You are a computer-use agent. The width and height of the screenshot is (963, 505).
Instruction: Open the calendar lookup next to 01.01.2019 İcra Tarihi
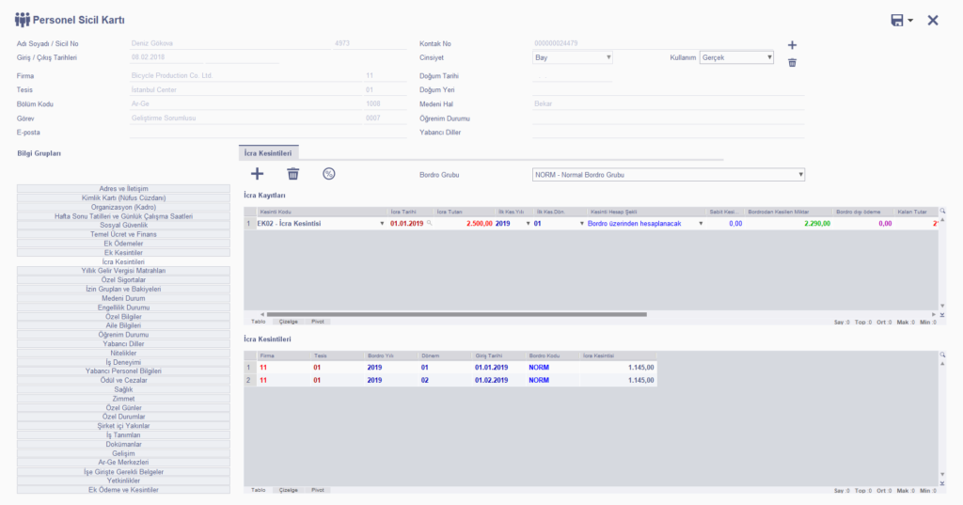point(430,224)
